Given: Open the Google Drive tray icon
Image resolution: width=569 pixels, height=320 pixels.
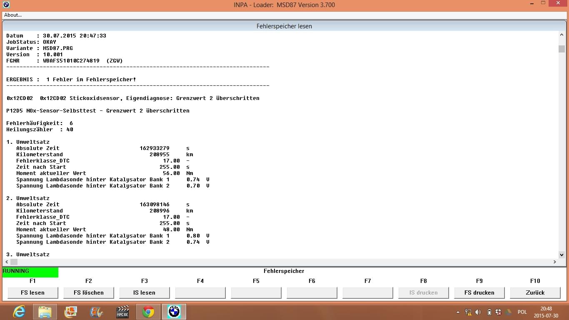Looking at the screenshot, I should coord(508,312).
